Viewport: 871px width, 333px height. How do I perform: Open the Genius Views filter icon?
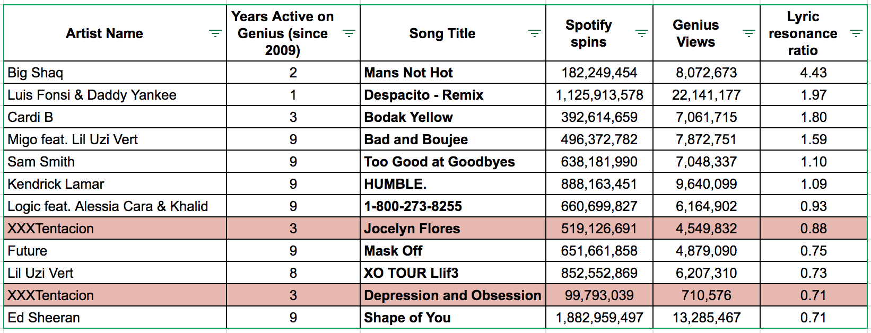coord(748,33)
